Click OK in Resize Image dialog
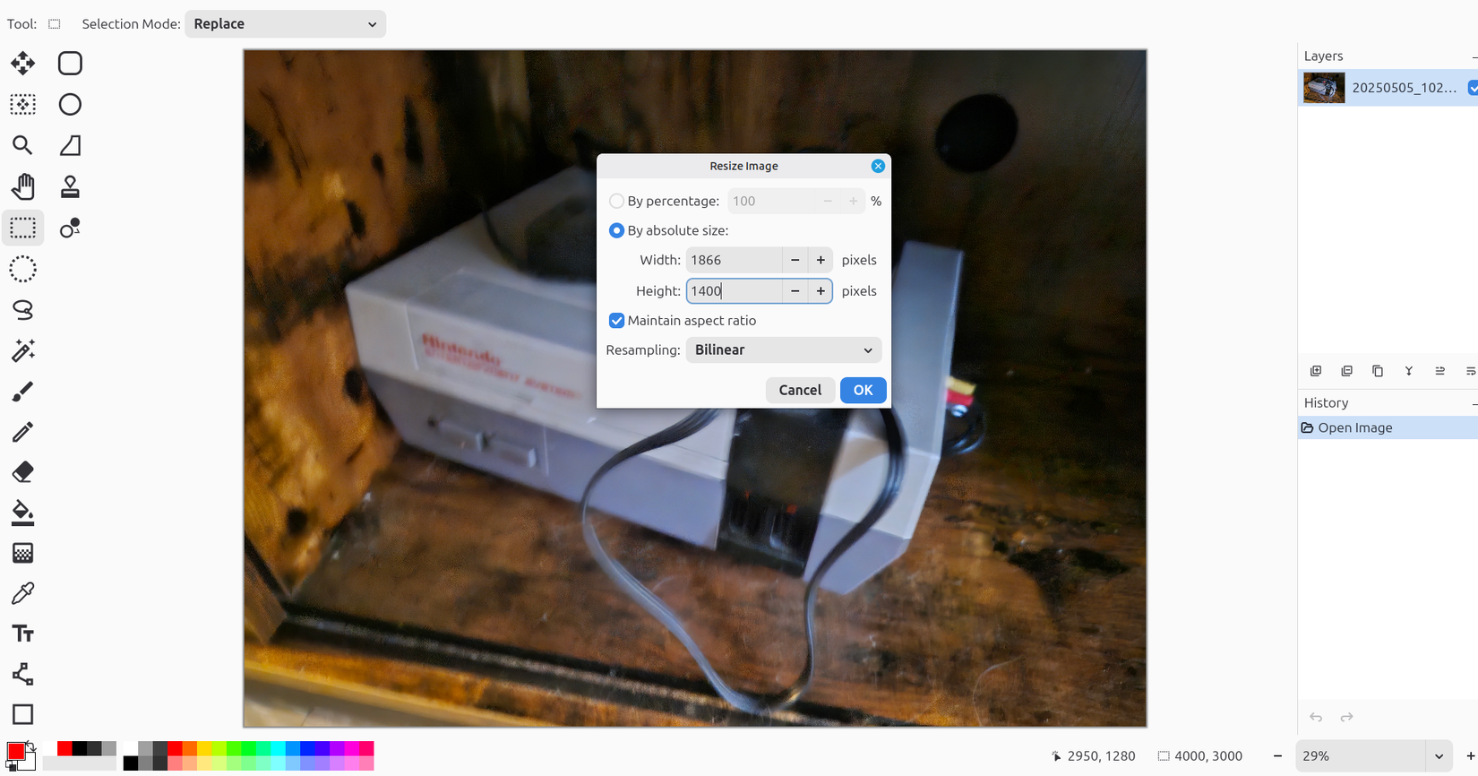 click(x=863, y=390)
